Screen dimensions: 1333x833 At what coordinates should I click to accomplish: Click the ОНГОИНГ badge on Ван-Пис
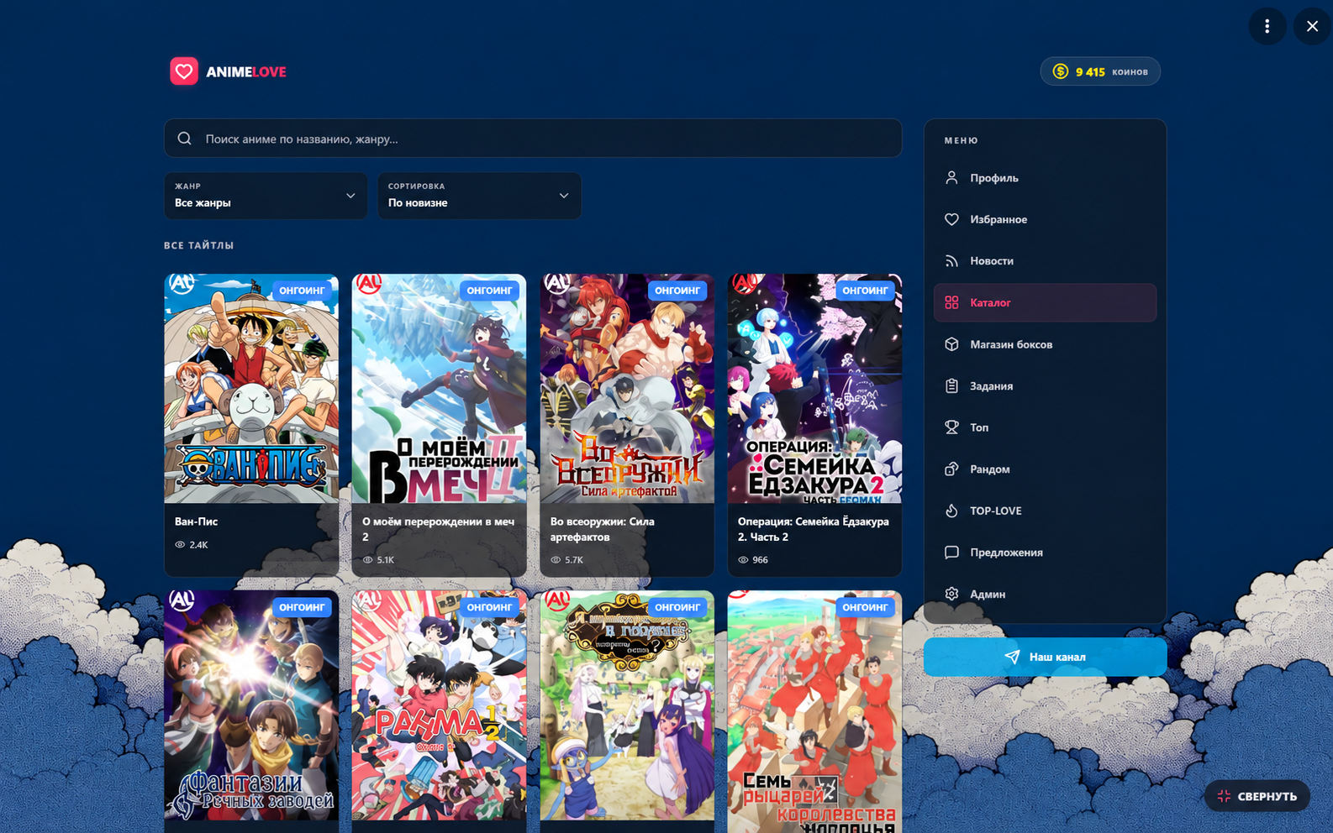[302, 291]
